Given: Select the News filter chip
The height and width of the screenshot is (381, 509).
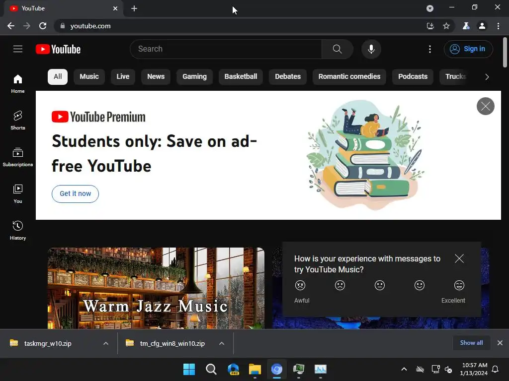Looking at the screenshot, I should pyautogui.click(x=156, y=77).
